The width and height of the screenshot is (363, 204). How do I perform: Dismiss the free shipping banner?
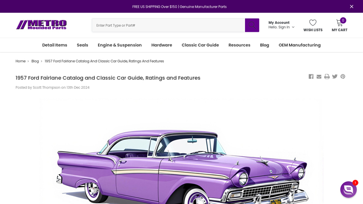click(351, 6)
